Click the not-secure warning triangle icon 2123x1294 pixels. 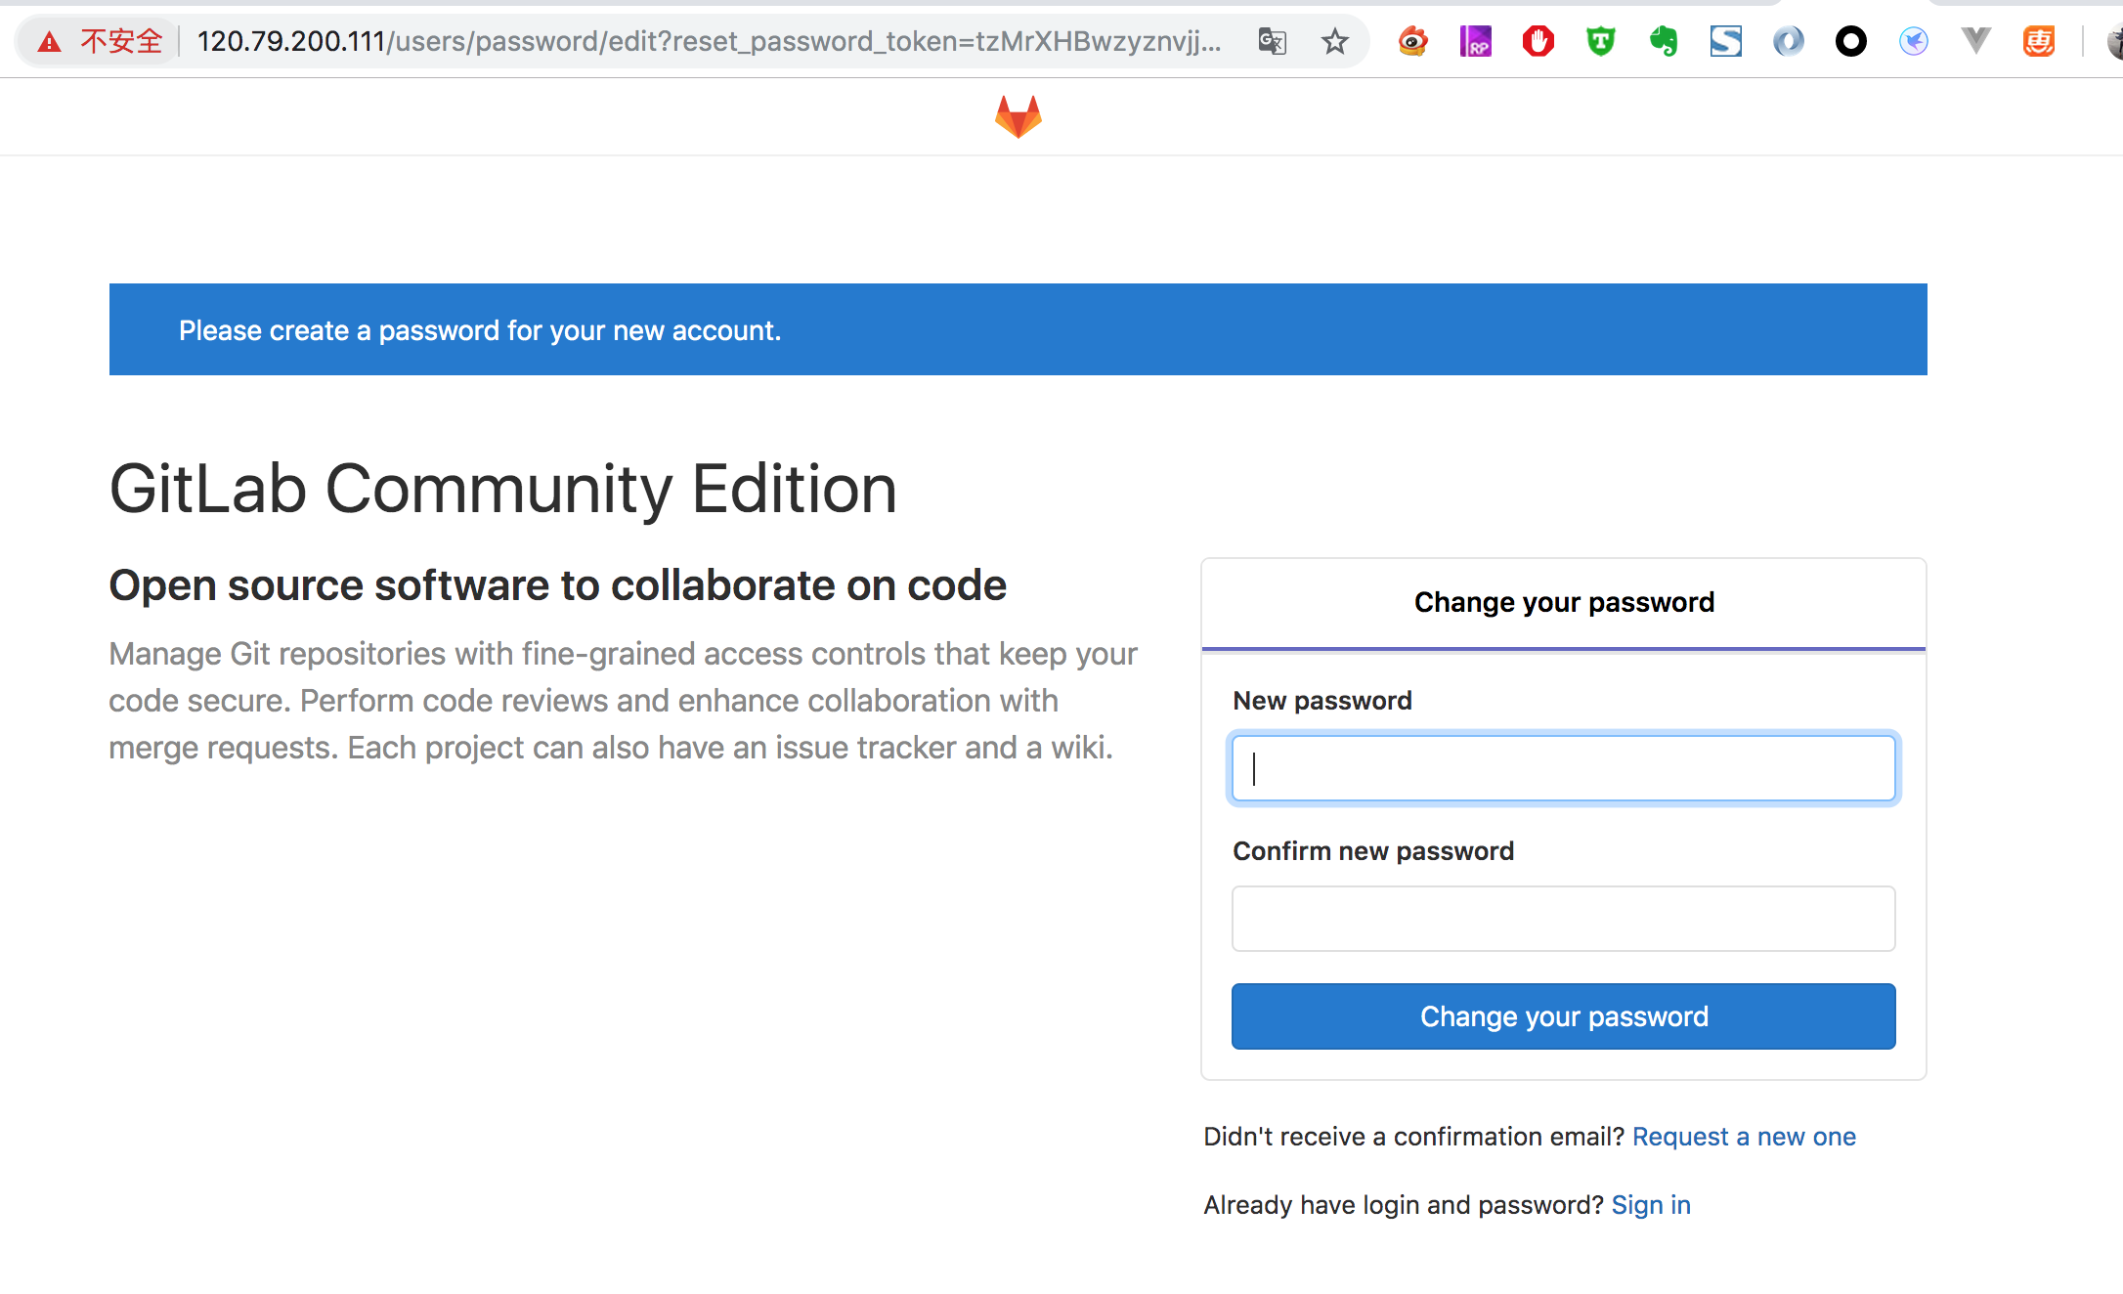click(x=49, y=41)
